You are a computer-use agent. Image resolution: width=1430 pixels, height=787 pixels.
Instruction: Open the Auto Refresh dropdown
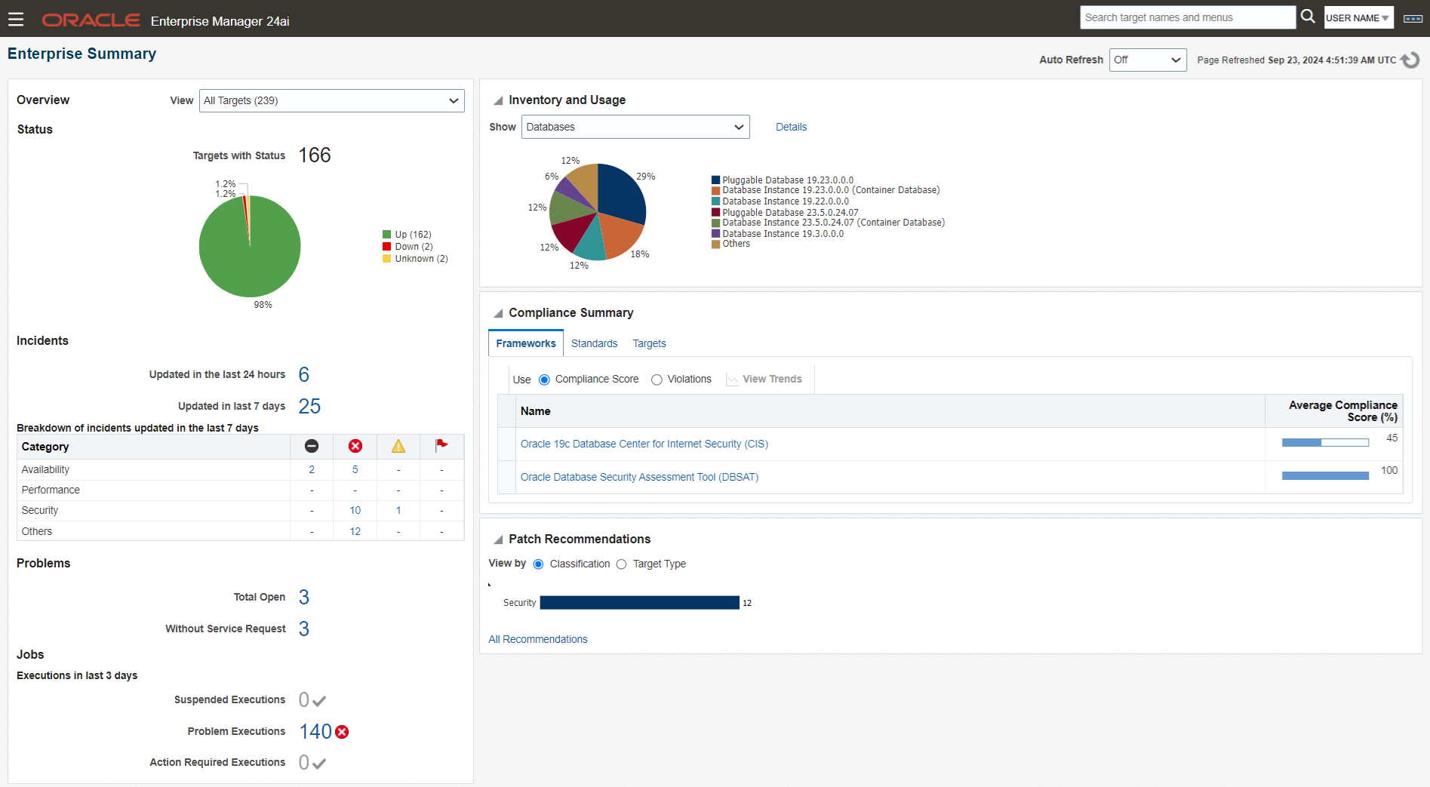(1148, 60)
